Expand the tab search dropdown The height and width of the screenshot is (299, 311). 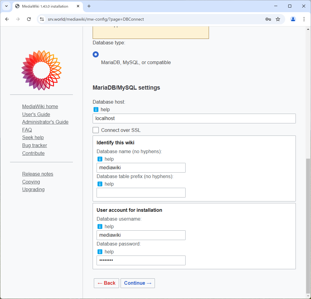click(x=6, y=6)
